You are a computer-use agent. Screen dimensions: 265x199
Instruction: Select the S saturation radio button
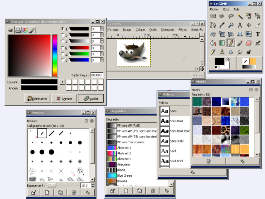[x=63, y=35]
